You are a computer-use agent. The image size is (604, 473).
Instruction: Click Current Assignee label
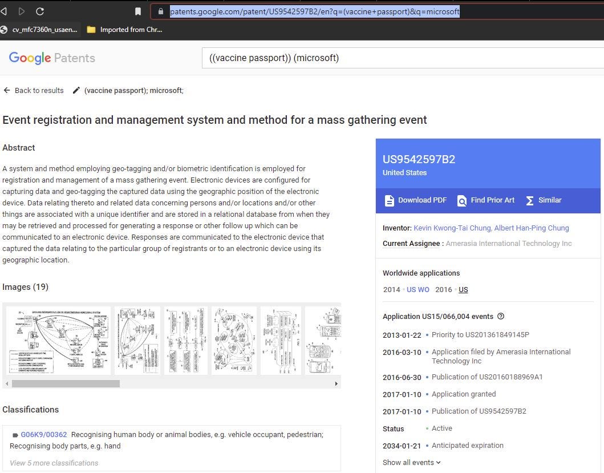(x=411, y=243)
